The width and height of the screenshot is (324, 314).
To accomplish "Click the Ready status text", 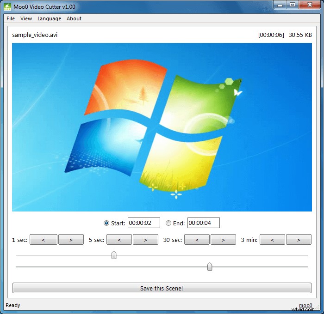I will coord(13,305).
